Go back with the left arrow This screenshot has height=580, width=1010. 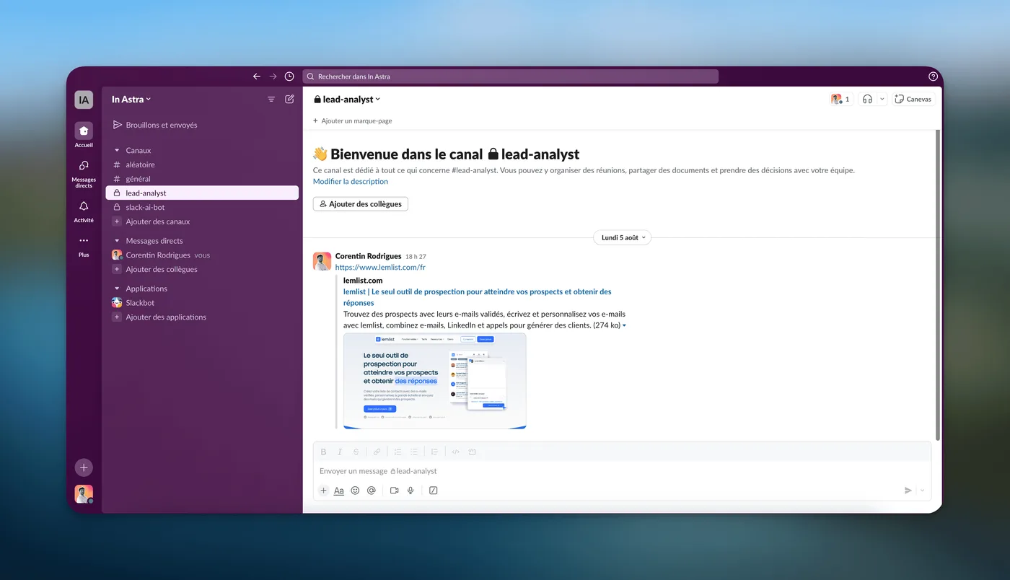(257, 76)
